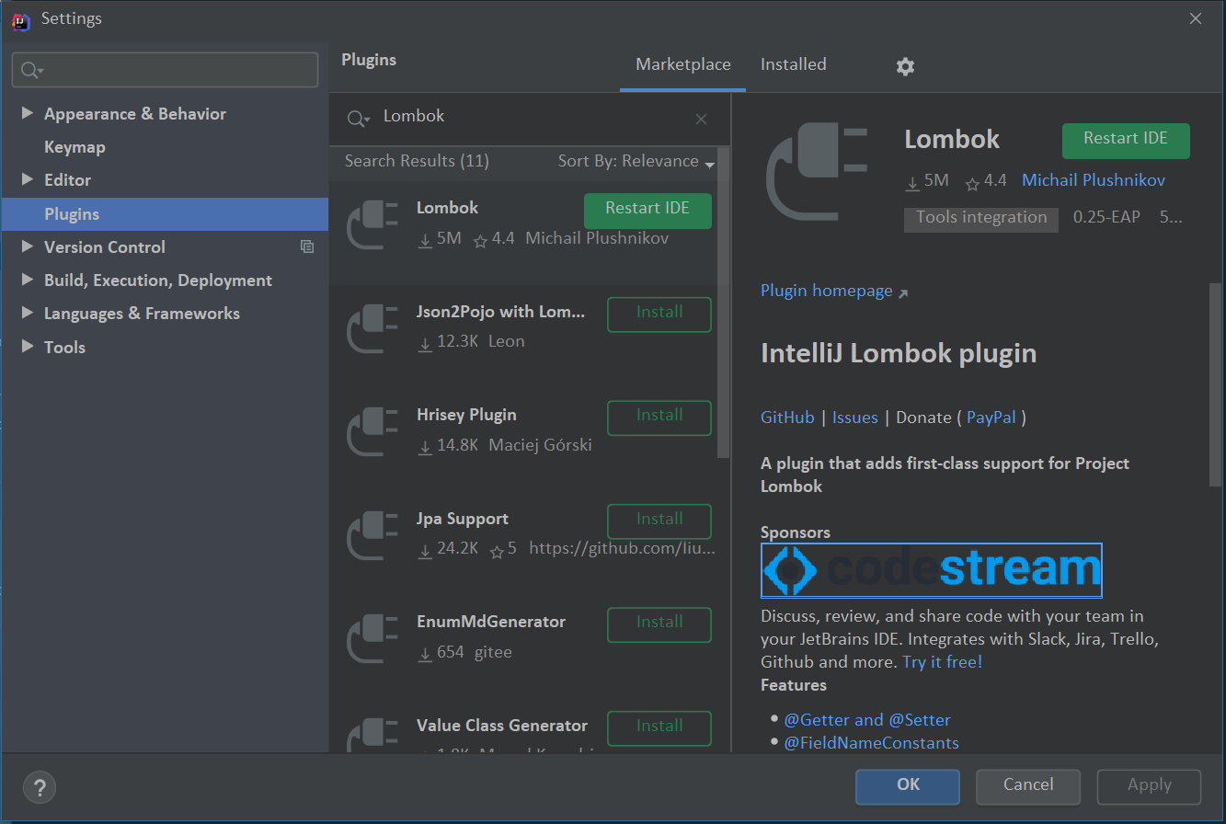
Task: Click the 0.25-EAP version text
Action: point(1106,218)
